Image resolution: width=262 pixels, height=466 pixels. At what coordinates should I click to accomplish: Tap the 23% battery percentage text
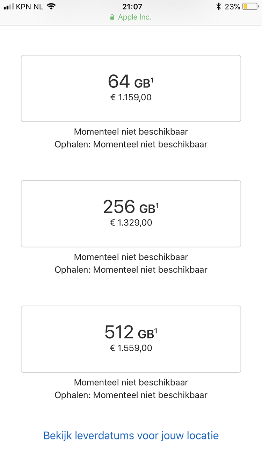pos(232,7)
